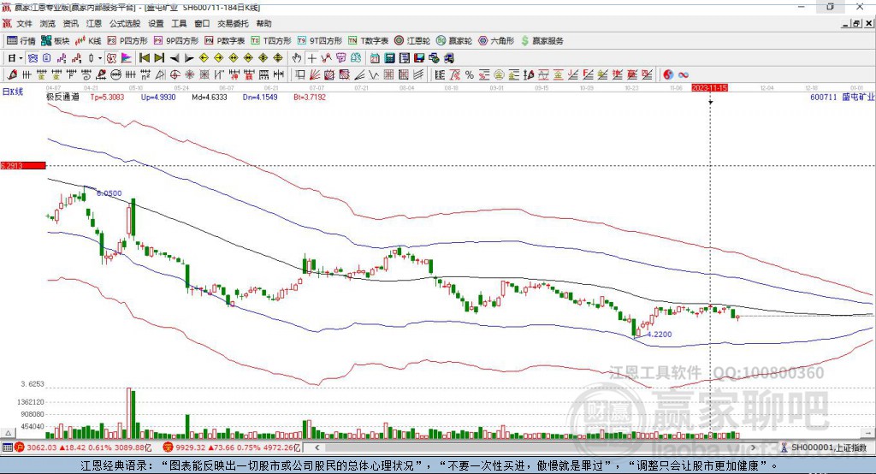
Task: Open the 9T四方形 tool
Action: tap(320, 41)
